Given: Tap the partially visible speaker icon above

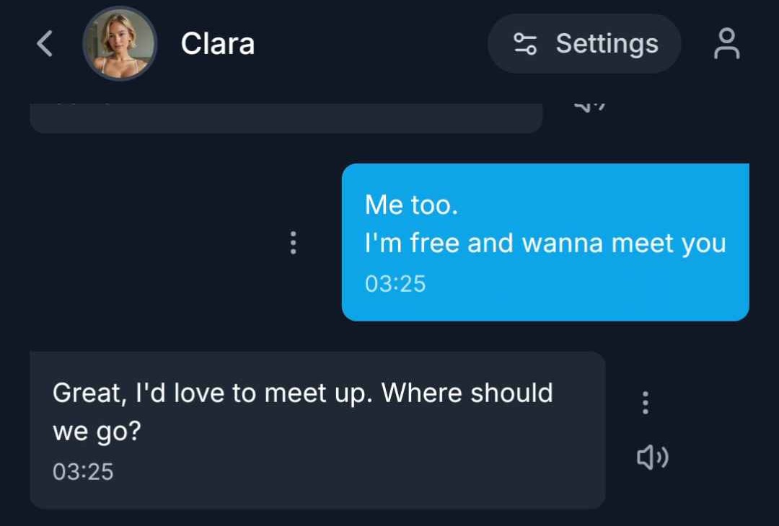Looking at the screenshot, I should point(589,107).
